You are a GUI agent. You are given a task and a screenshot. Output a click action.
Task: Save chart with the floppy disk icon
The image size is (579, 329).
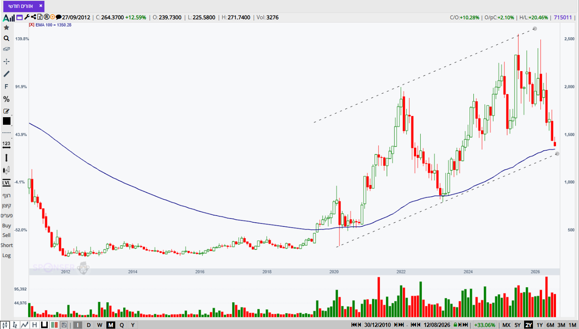[x=64, y=325]
